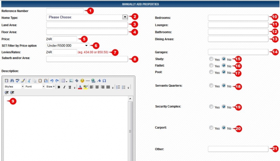Center align the text
The image size is (280, 161).
97,87
